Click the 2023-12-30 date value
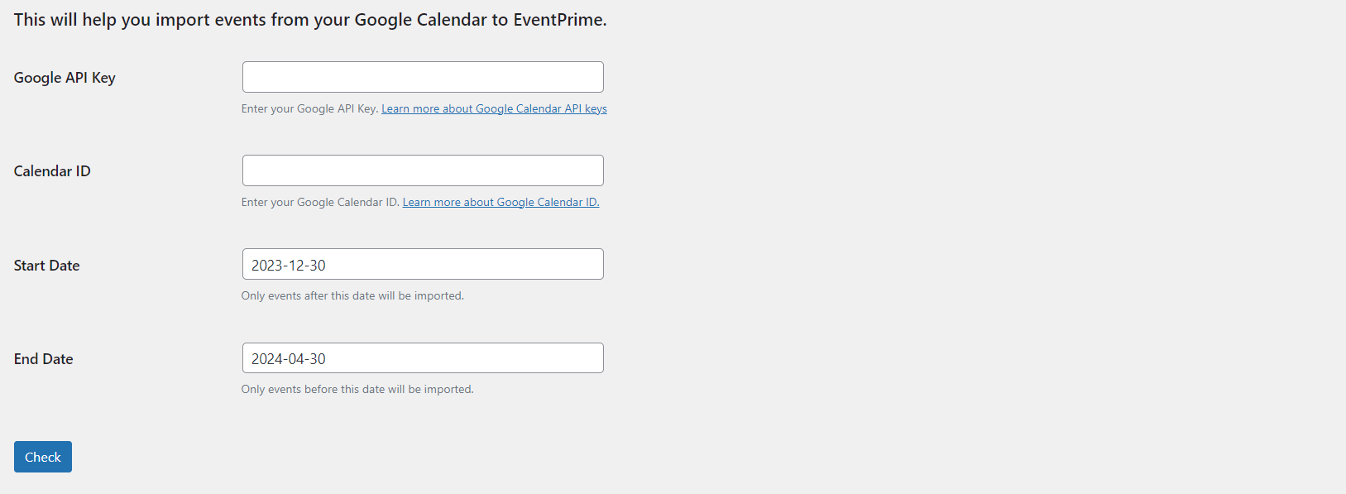Image resolution: width=1346 pixels, height=494 pixels. 289,266
